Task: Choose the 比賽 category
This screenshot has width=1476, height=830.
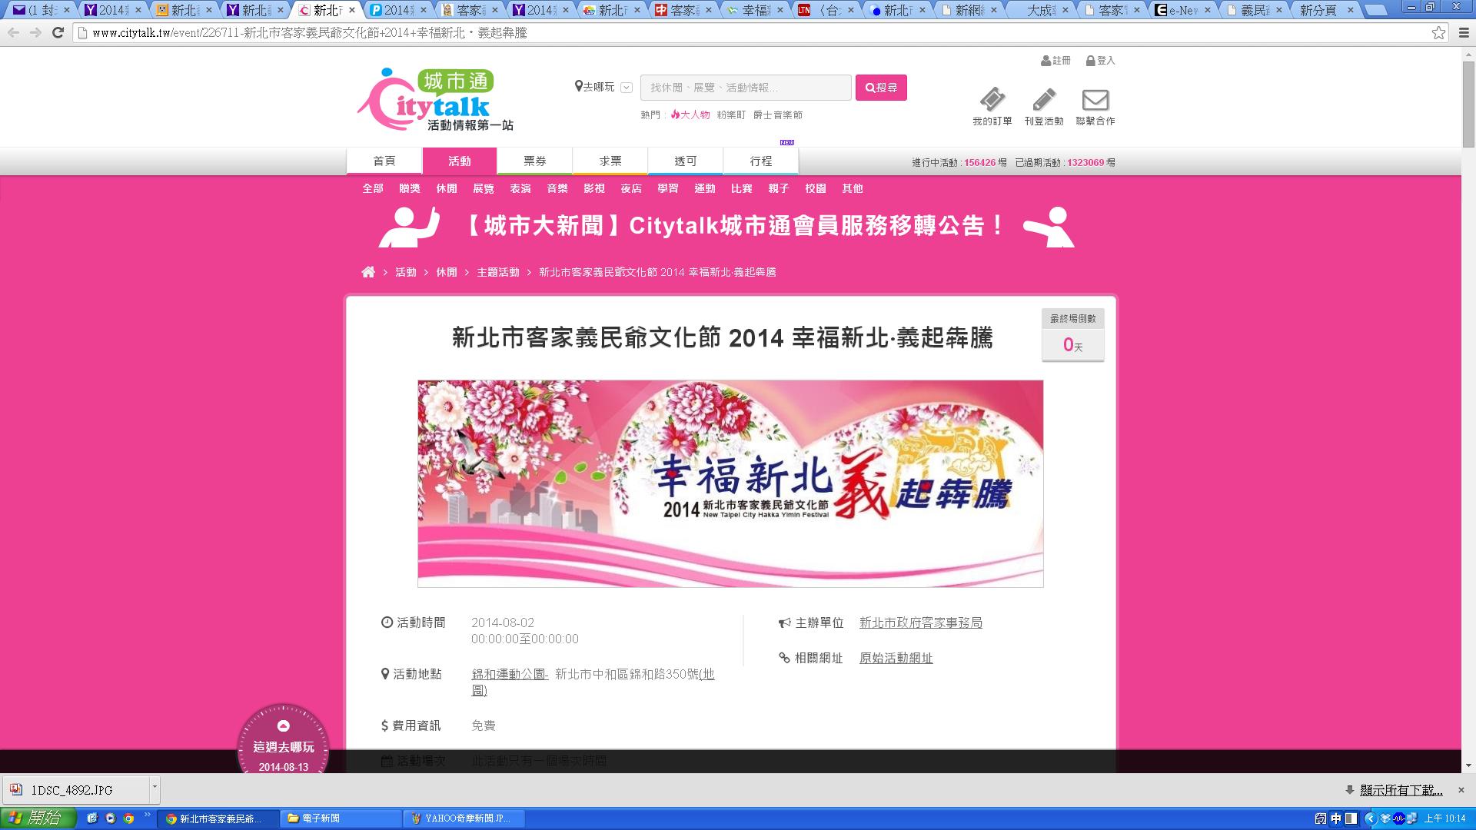Action: [x=742, y=188]
